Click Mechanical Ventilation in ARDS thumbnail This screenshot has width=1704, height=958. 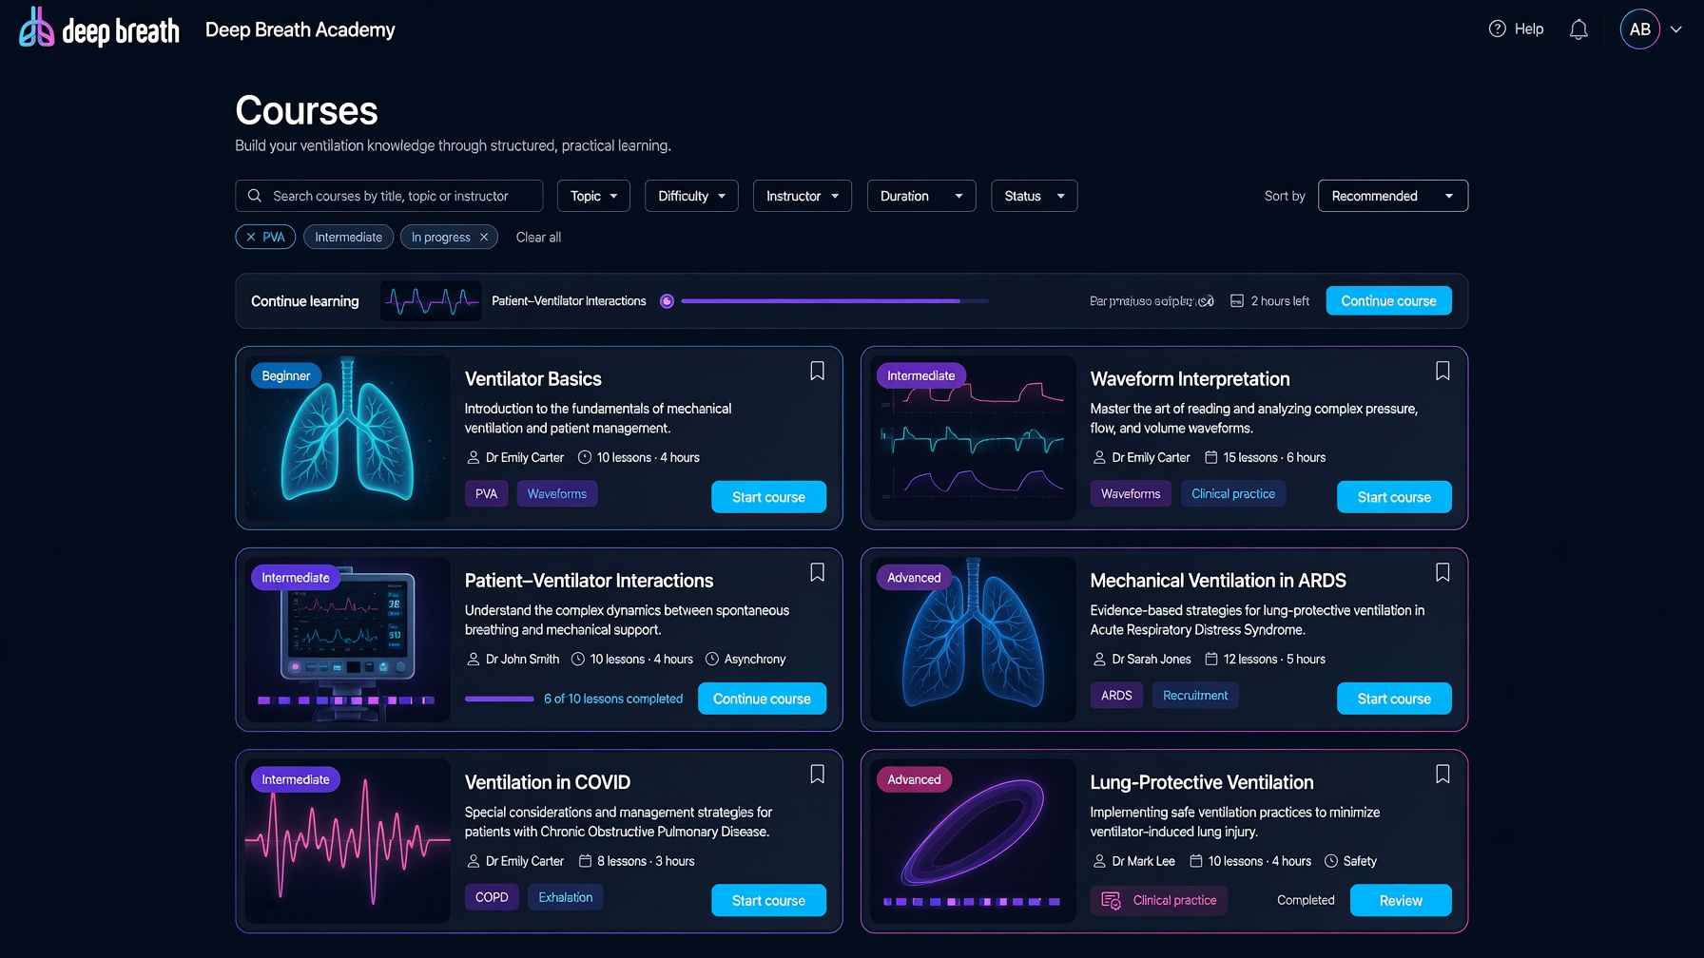pos(973,640)
